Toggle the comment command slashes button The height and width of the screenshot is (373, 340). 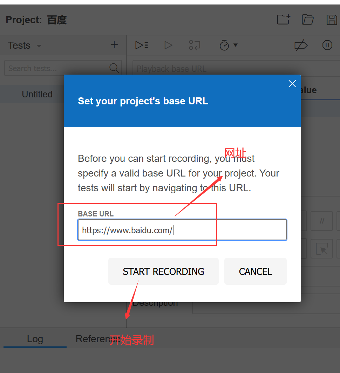click(x=322, y=221)
